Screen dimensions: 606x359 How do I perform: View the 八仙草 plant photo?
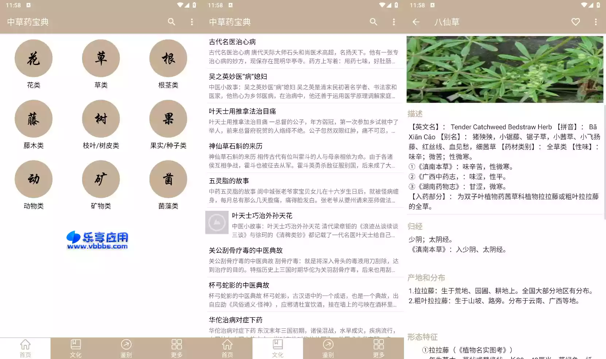[x=505, y=69]
